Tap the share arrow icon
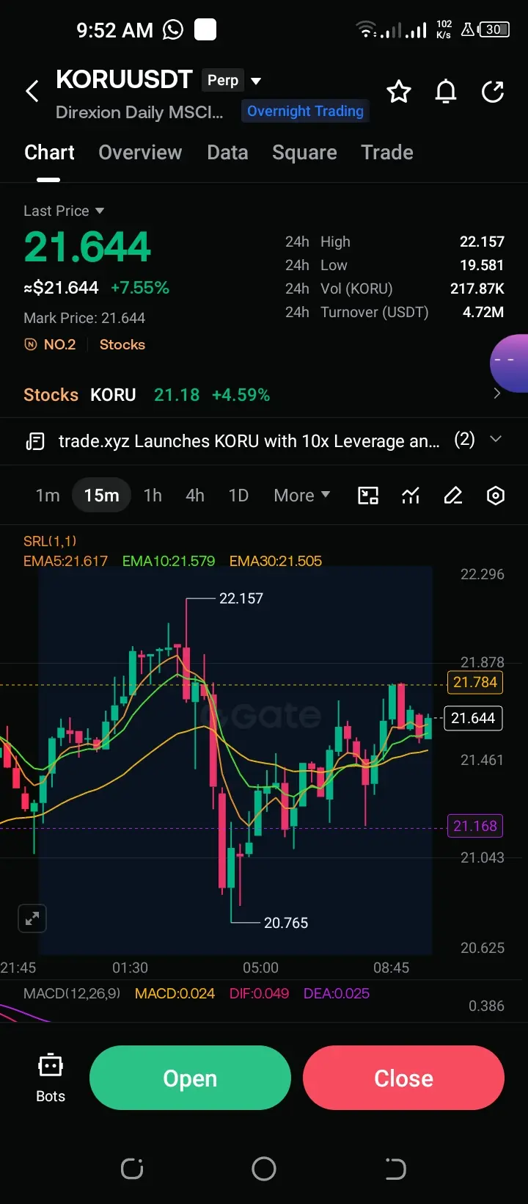Screen dimensions: 528x1204 coord(493,92)
